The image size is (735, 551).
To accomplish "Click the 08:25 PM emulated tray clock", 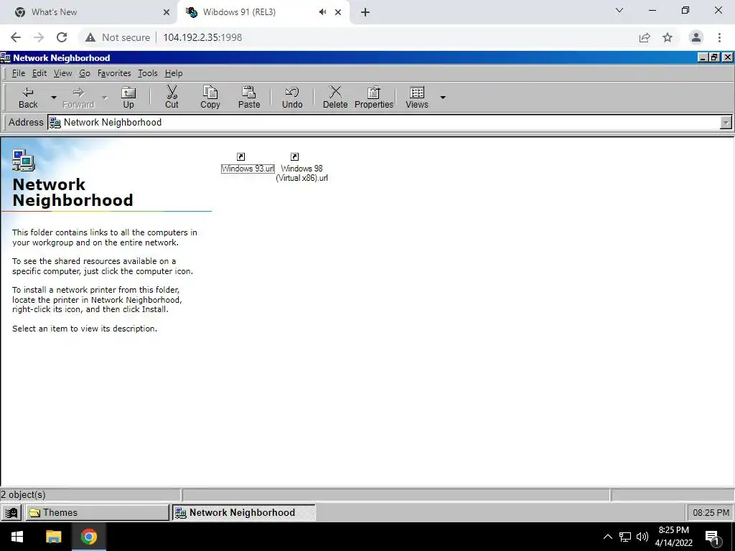I will coord(711,512).
